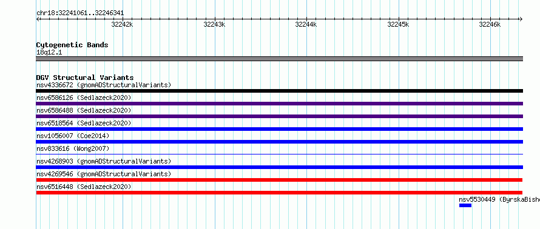Click the 18q12.1 band label
540x229 pixels.
(49, 53)
